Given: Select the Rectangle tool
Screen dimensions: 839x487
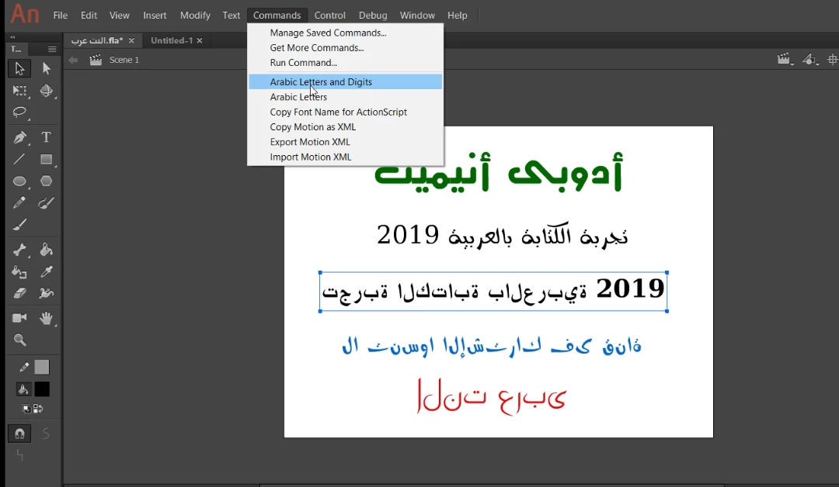Looking at the screenshot, I should point(46,159).
